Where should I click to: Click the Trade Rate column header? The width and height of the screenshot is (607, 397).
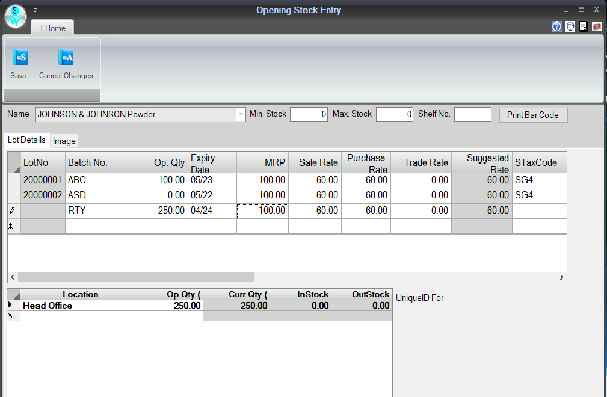421,162
